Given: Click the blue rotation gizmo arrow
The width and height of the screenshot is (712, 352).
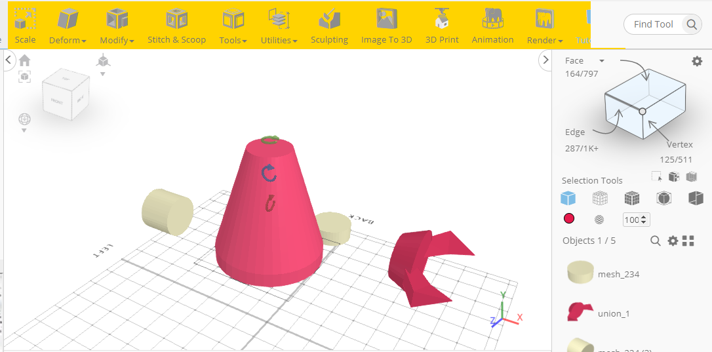Looking at the screenshot, I should [269, 173].
